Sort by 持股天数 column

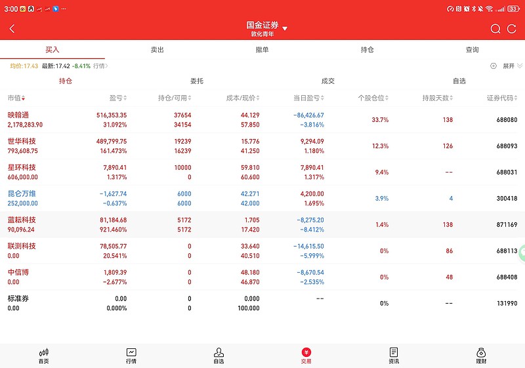(437, 98)
